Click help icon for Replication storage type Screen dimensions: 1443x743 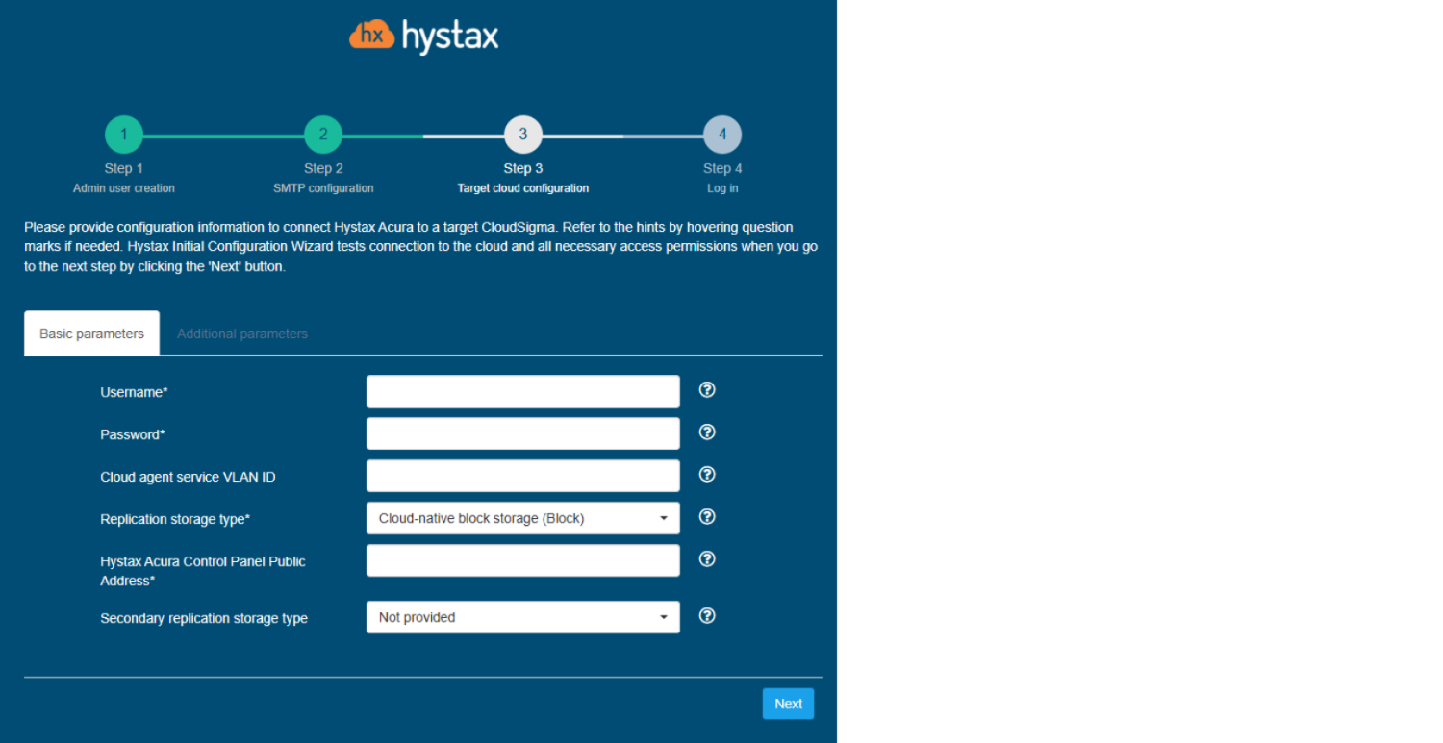coord(707,517)
